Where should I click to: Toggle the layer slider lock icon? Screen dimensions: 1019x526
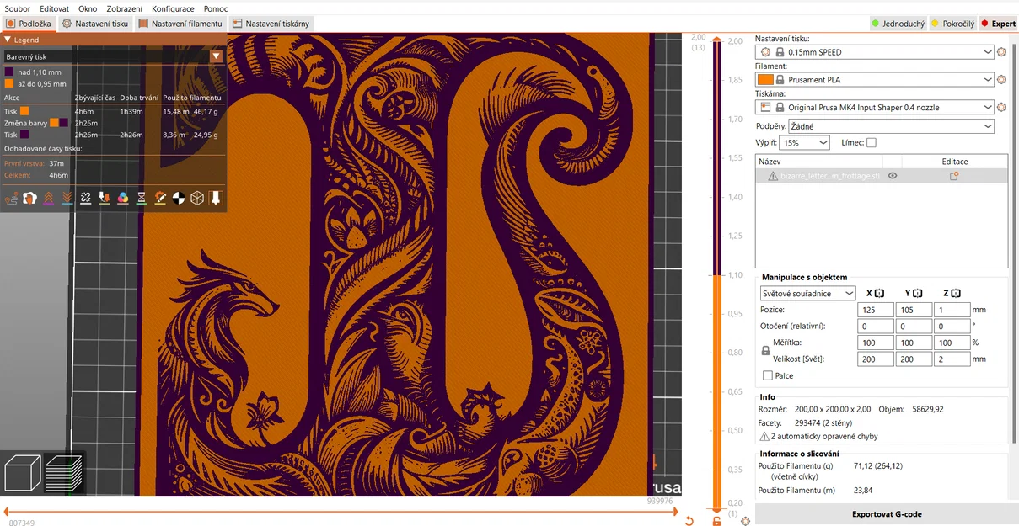point(716,521)
